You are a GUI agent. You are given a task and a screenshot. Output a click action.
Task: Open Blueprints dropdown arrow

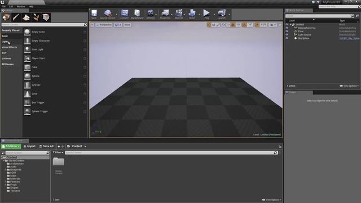click(171, 15)
